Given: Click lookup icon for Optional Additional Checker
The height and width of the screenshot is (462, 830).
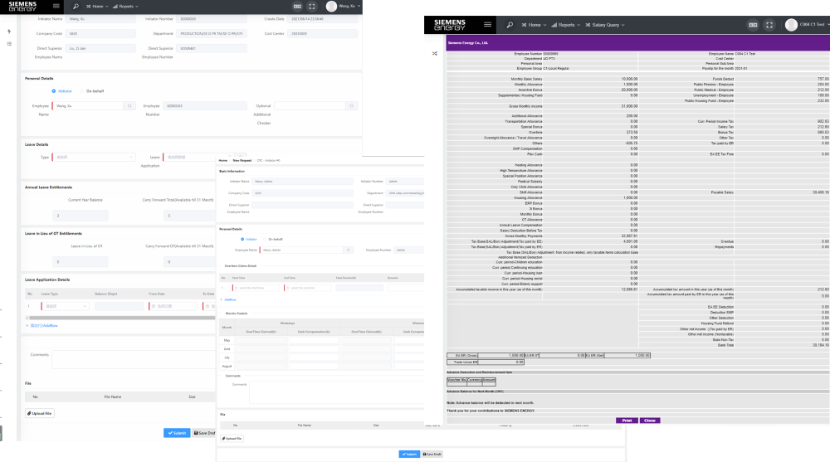Looking at the screenshot, I should [x=351, y=106].
